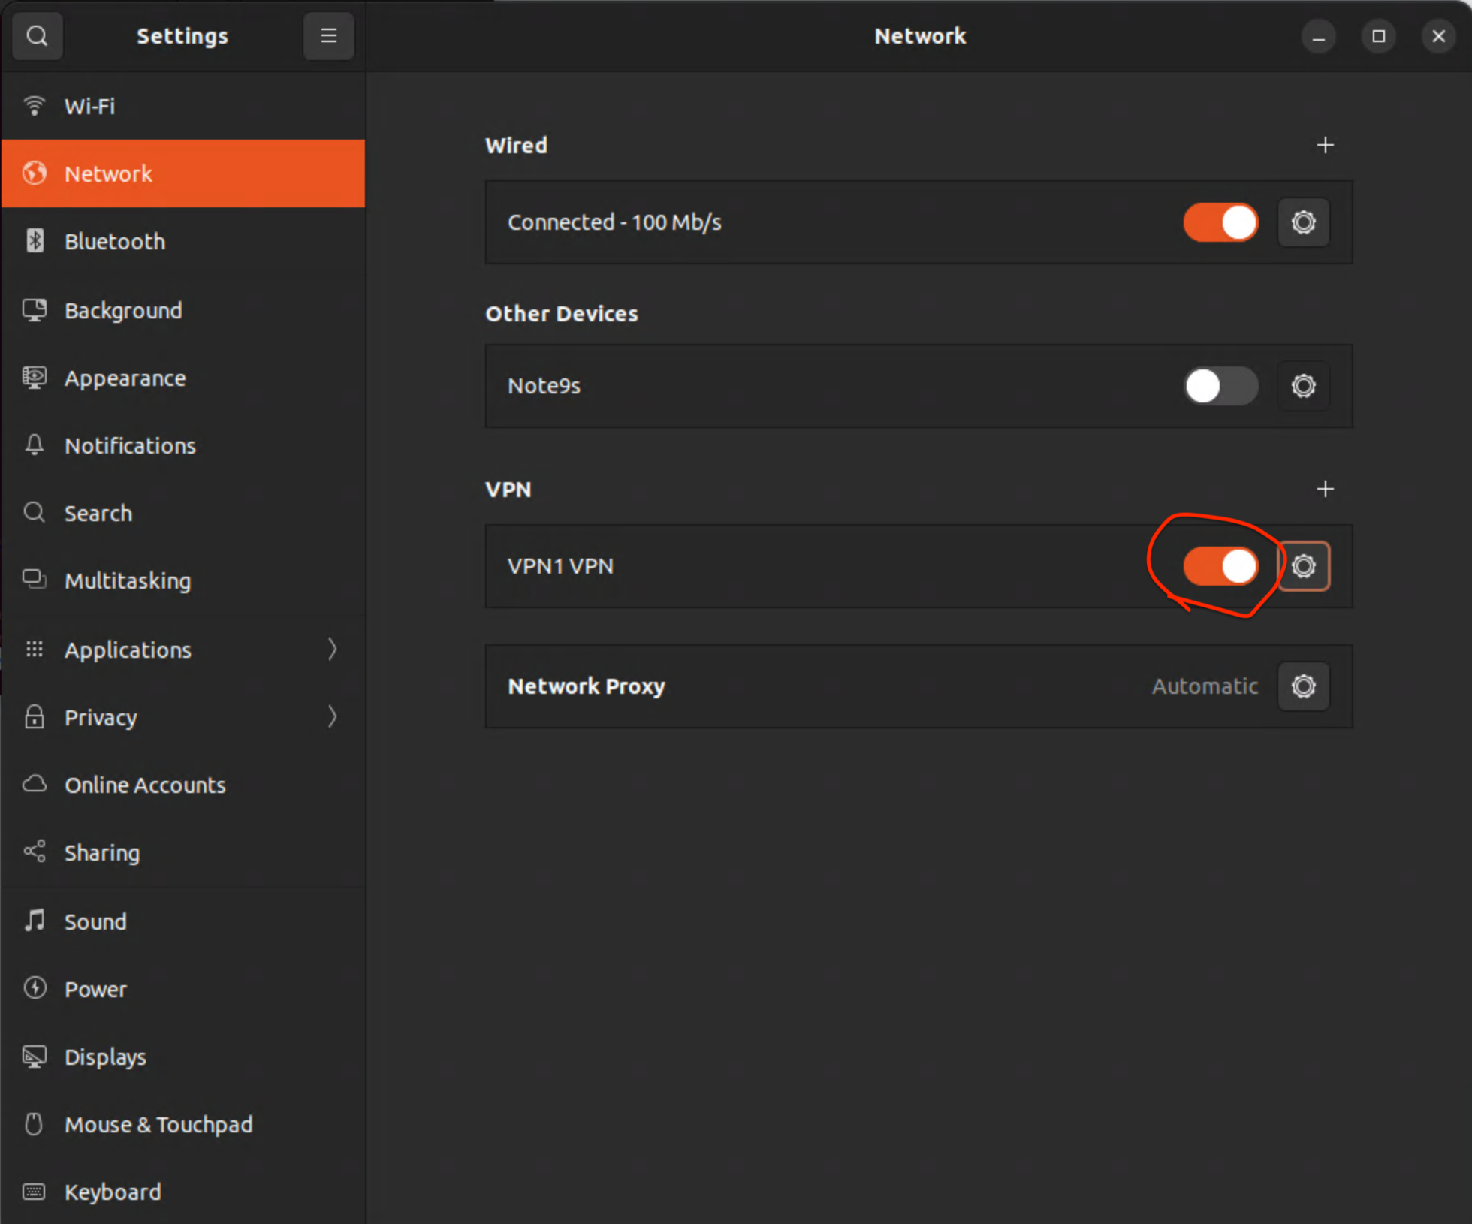
Task: Switch to Bluetooth settings panel
Action: [x=182, y=241]
